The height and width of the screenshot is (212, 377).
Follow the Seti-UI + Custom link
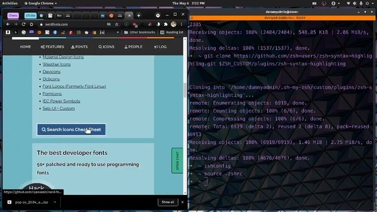coord(59,108)
